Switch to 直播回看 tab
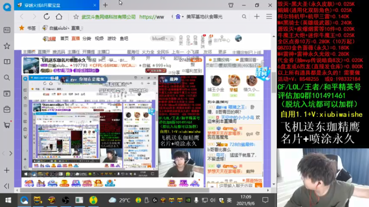The width and height of the screenshot is (369, 207). (x=246, y=60)
